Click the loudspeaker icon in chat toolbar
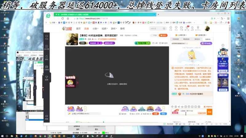The width and height of the screenshot is (246, 138). (179, 107)
